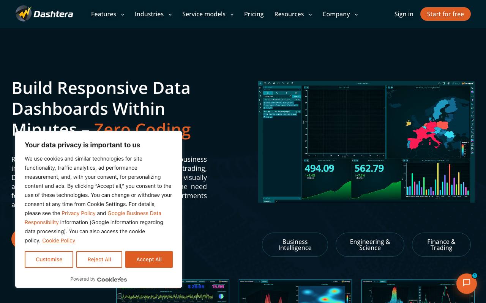Expand the Service models chevron
Screen dimensions: 486x303
click(232, 14)
